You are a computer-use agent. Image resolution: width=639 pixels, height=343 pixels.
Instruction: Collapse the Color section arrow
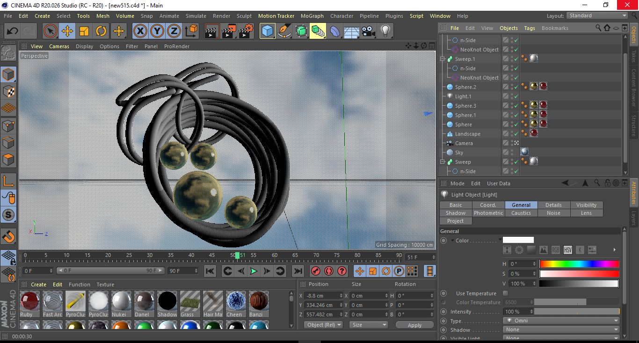click(452, 241)
